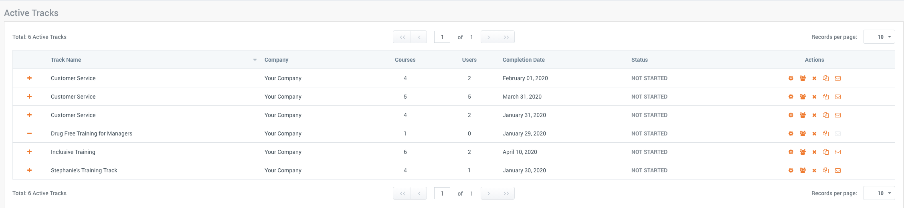Expand the Stephanie's Training Track row
904x208 pixels.
tap(29, 170)
